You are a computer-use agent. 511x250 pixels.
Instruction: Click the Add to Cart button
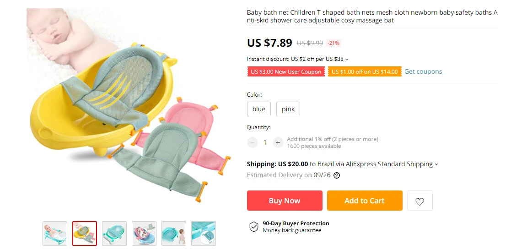pyautogui.click(x=365, y=201)
